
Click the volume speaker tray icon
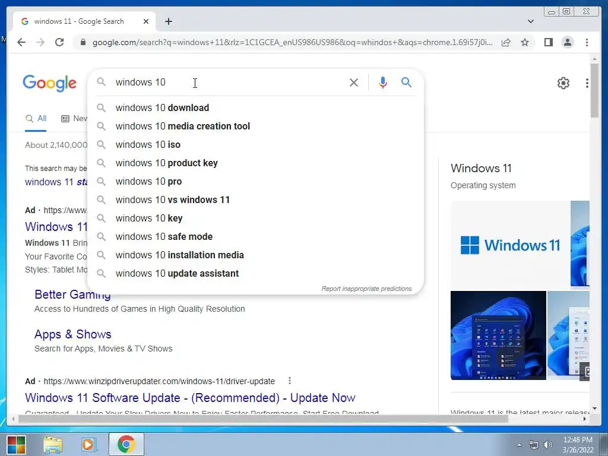click(x=548, y=445)
